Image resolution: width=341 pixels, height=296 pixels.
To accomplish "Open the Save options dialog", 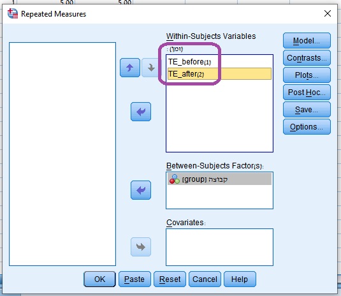I will 307,109.
